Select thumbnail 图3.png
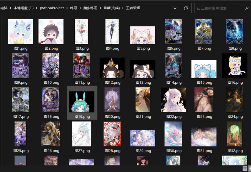 click(82, 32)
